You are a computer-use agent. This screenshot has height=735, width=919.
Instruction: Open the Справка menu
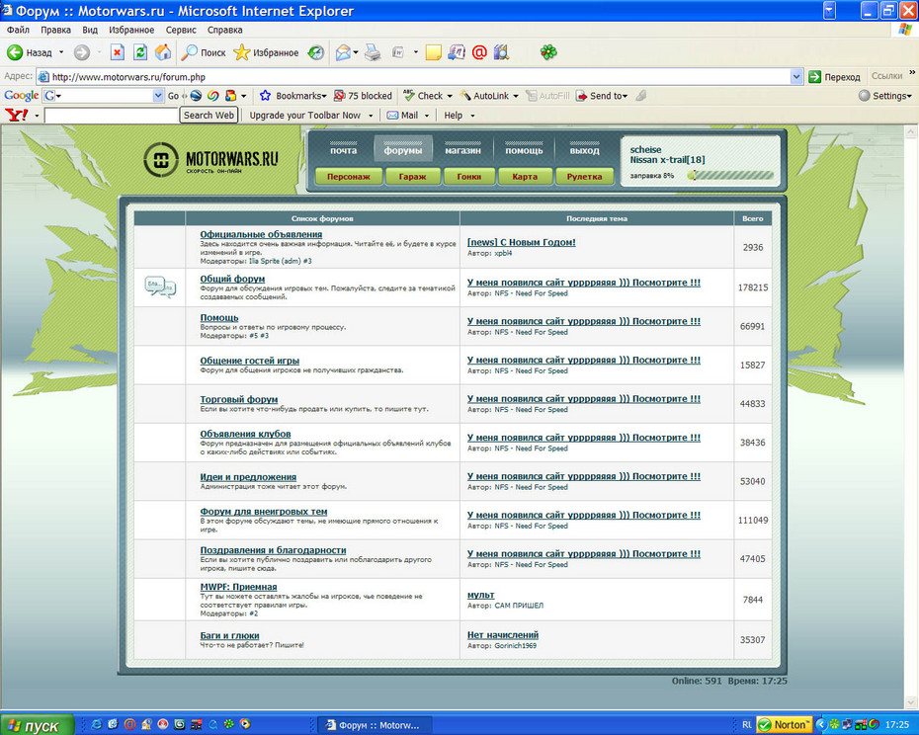pyautogui.click(x=224, y=30)
